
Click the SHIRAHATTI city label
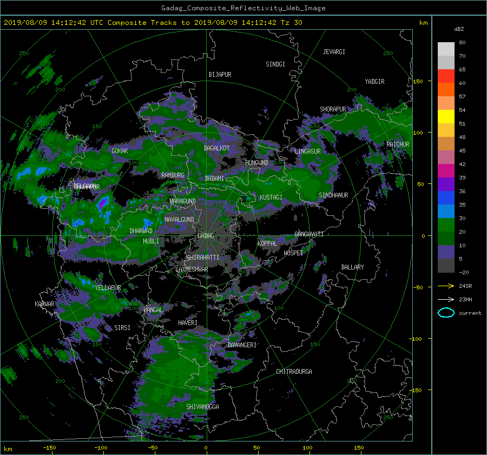(203, 258)
